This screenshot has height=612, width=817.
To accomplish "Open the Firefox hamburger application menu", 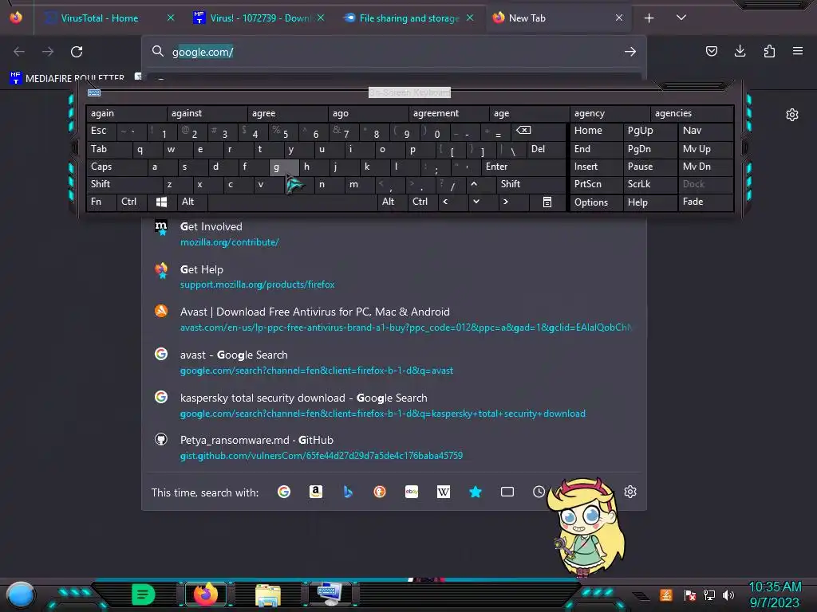I will [798, 51].
